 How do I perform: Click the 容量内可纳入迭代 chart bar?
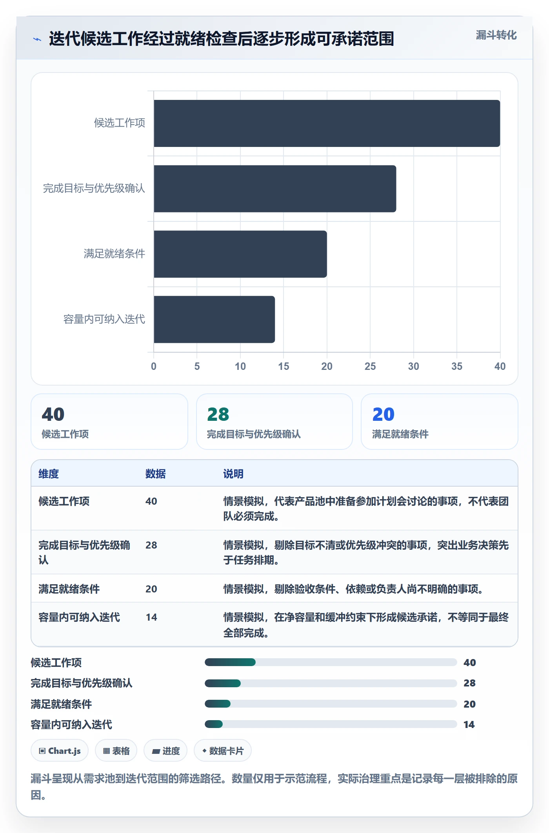point(215,319)
